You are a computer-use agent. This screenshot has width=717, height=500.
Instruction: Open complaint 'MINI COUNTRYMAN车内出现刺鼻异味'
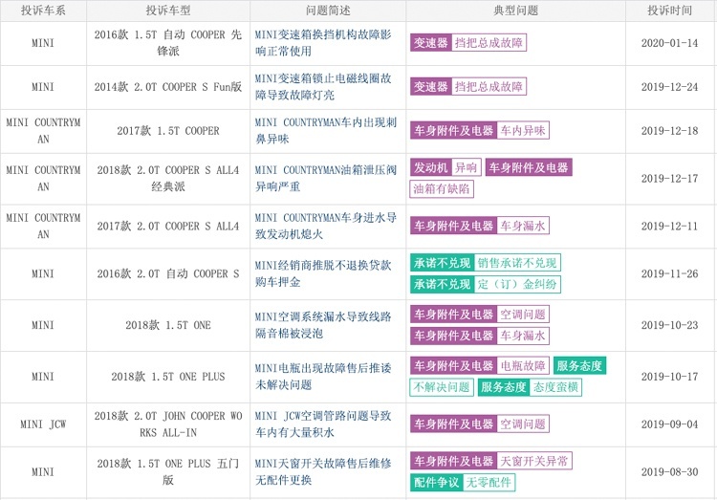(326, 130)
